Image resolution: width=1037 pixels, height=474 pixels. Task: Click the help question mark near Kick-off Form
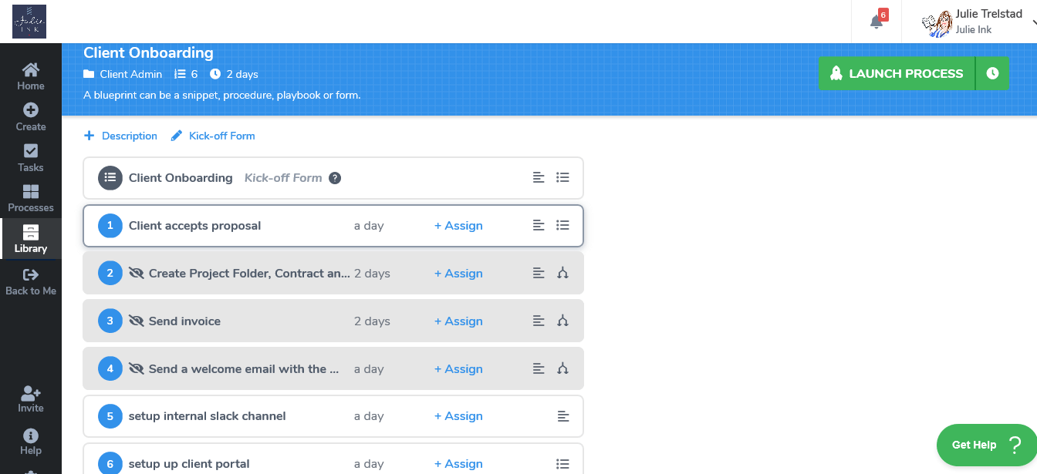coord(335,178)
